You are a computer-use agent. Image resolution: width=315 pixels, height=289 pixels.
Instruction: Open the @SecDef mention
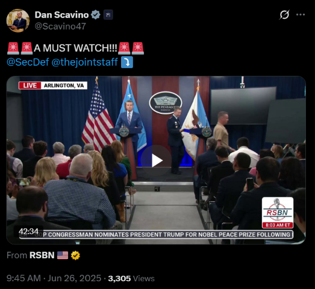(x=28, y=62)
